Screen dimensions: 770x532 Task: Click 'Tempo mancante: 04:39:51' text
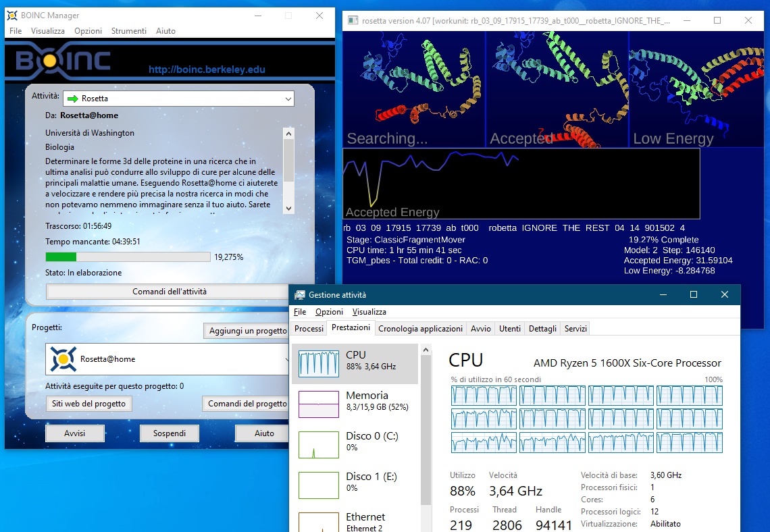[93, 242]
